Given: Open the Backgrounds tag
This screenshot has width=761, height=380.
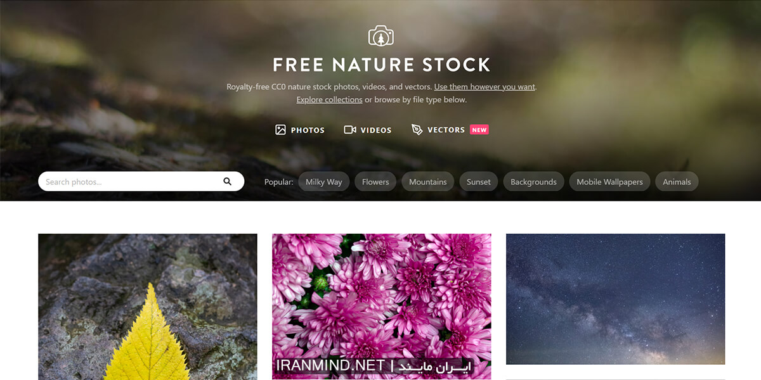Looking at the screenshot, I should pos(533,182).
